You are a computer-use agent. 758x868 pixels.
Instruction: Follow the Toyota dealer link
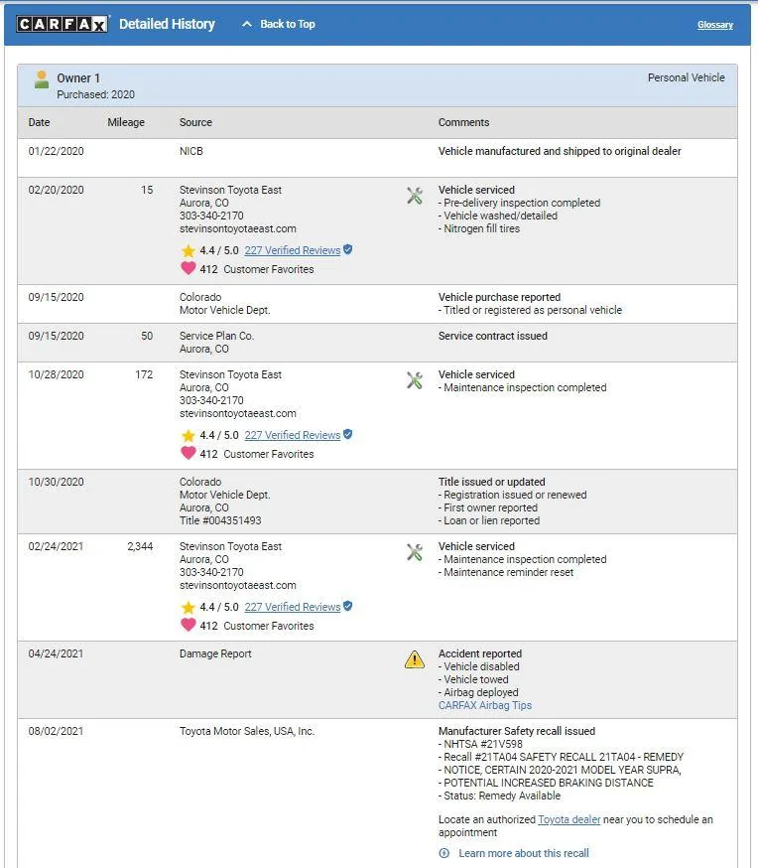coord(568,819)
